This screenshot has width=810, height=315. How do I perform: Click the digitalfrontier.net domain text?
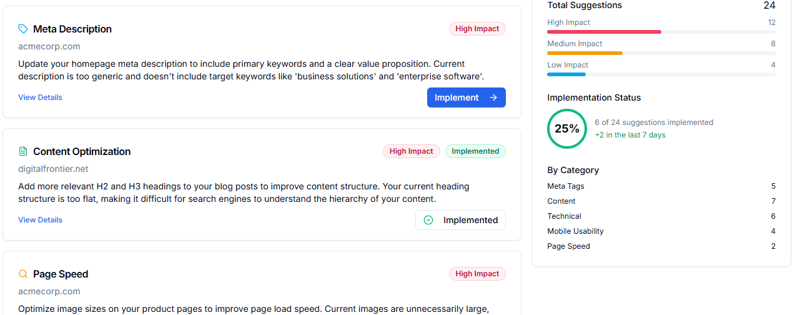[x=53, y=169]
